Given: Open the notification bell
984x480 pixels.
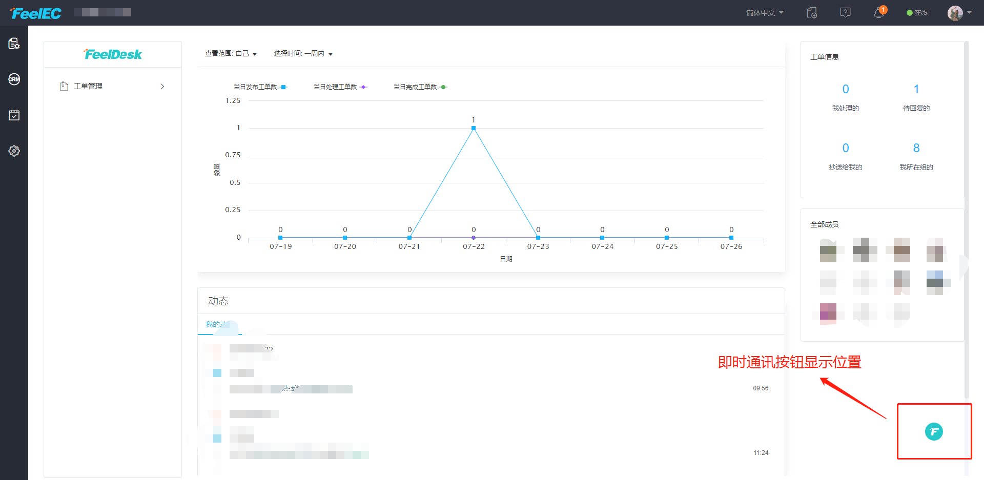Looking at the screenshot, I should (x=879, y=13).
